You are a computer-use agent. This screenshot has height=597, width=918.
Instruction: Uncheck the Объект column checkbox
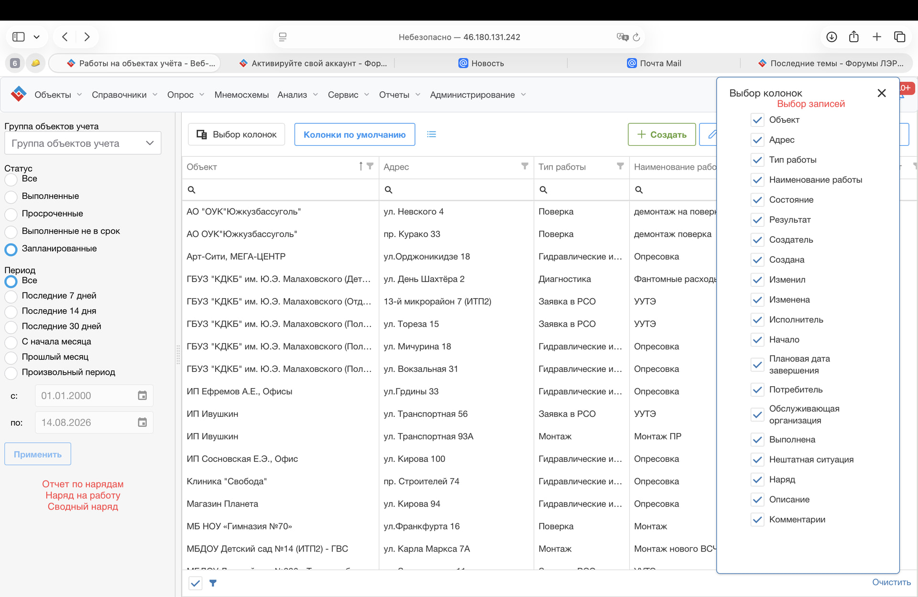pyautogui.click(x=757, y=120)
